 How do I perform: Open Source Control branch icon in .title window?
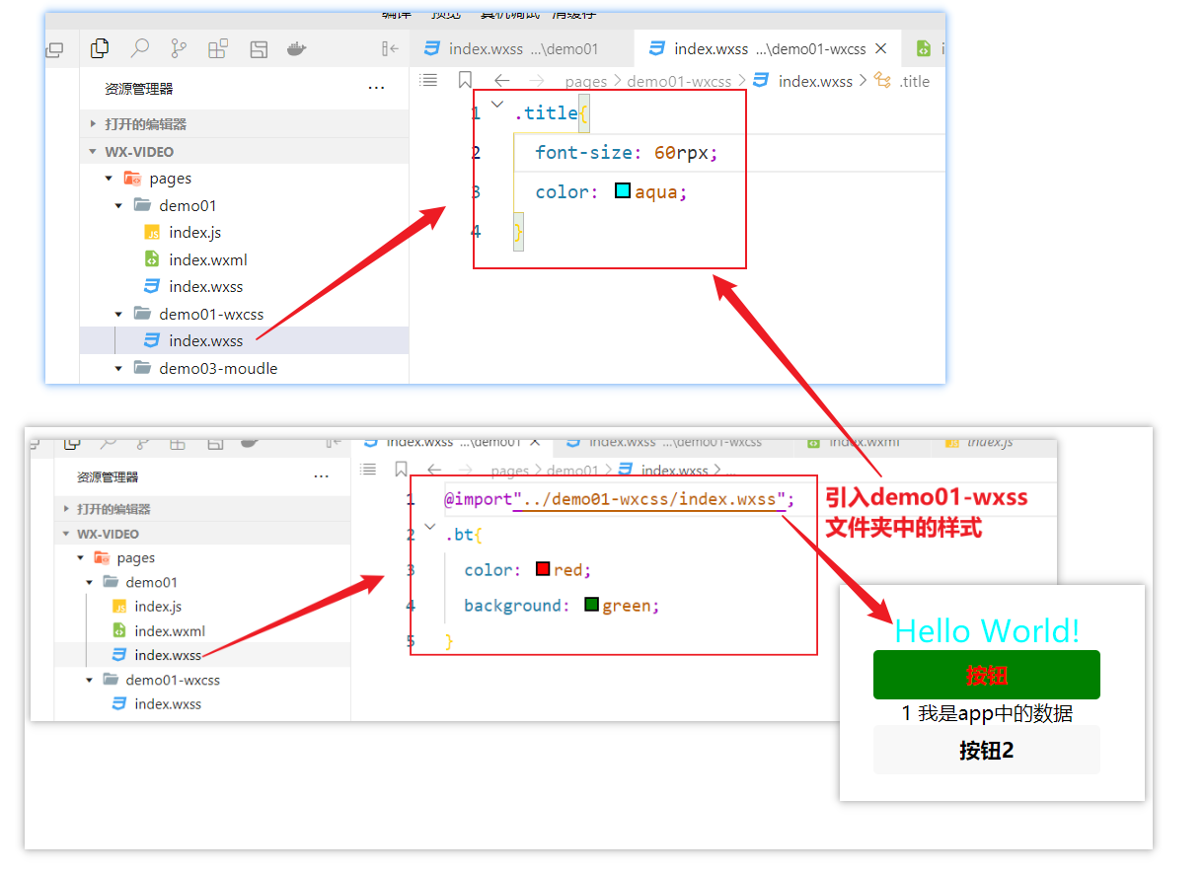179,48
